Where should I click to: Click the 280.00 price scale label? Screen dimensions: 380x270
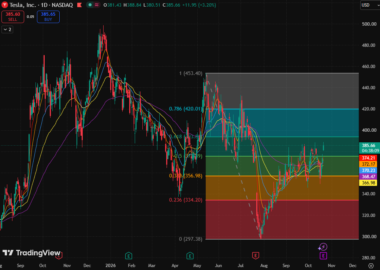369,258
